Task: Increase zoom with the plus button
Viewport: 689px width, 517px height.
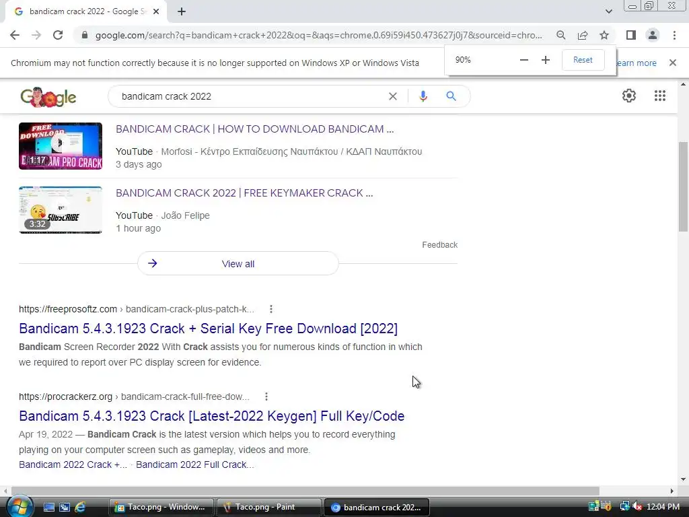Action: (545, 60)
